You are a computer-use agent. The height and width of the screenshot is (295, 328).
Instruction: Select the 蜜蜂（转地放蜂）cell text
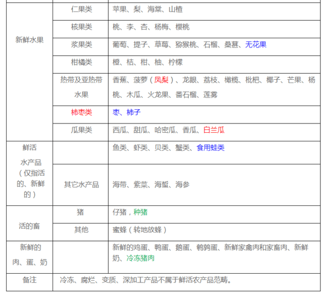[x=139, y=229]
